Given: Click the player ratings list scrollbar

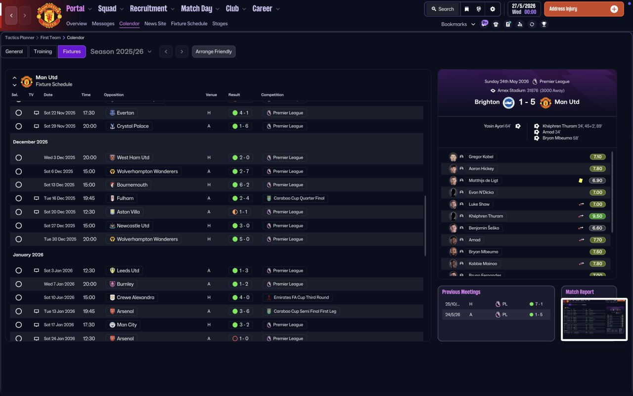Looking at the screenshot, I should 612,192.
